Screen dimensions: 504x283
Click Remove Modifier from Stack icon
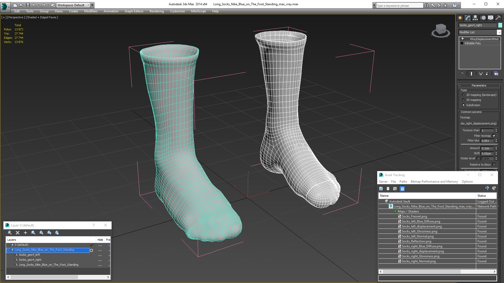pos(487,74)
